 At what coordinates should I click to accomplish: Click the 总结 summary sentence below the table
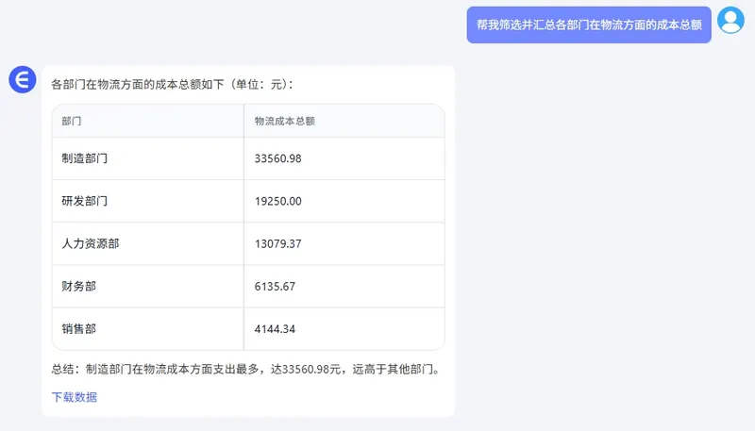coord(245,370)
